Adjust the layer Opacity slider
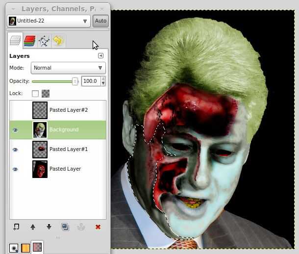Screen dimensions: 299x254 pos(55,81)
